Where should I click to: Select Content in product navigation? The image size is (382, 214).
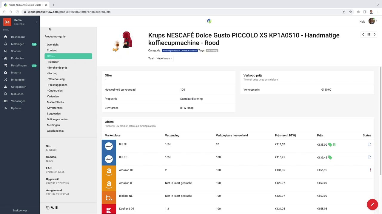tap(52, 50)
